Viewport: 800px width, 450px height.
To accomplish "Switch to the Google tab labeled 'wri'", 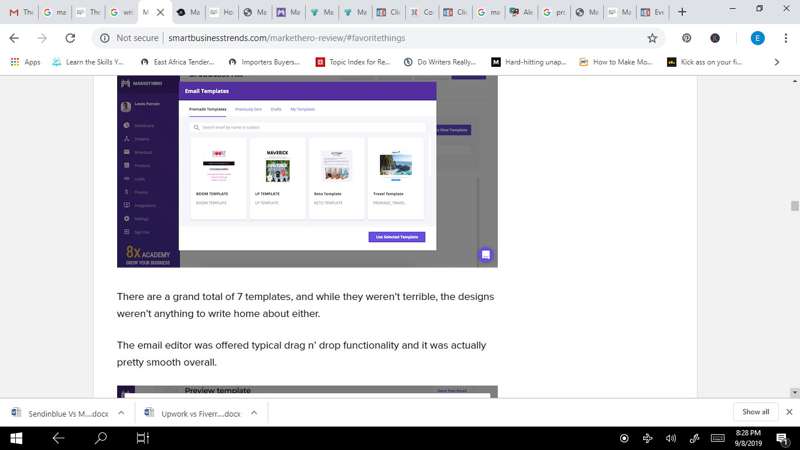I will tap(122, 12).
